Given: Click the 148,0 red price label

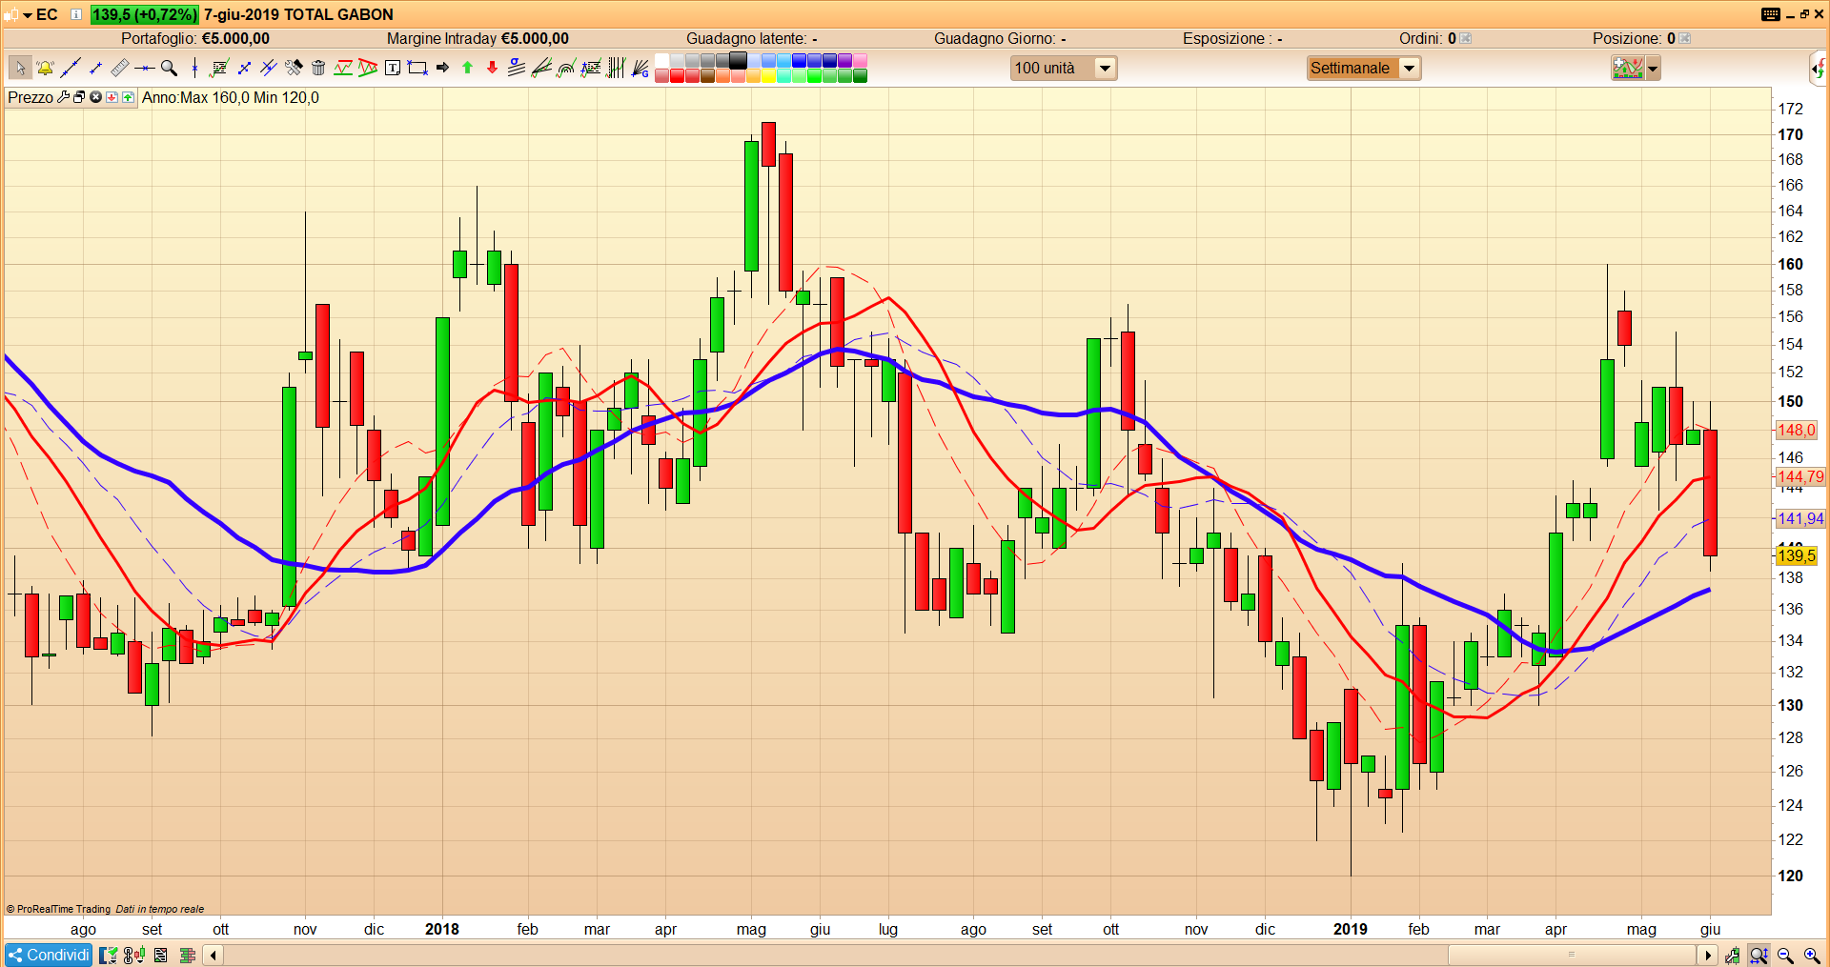Looking at the screenshot, I should point(1796,430).
